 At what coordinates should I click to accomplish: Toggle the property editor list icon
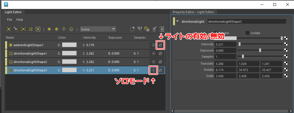161,29
